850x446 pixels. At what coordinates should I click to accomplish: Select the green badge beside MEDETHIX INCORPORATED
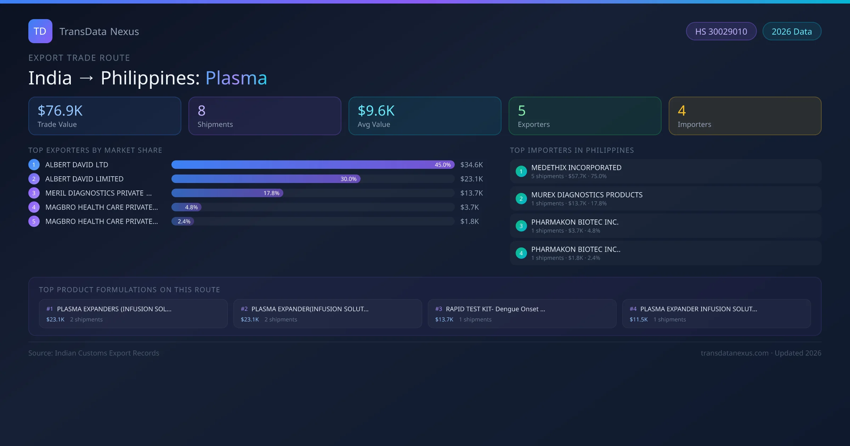(x=521, y=171)
